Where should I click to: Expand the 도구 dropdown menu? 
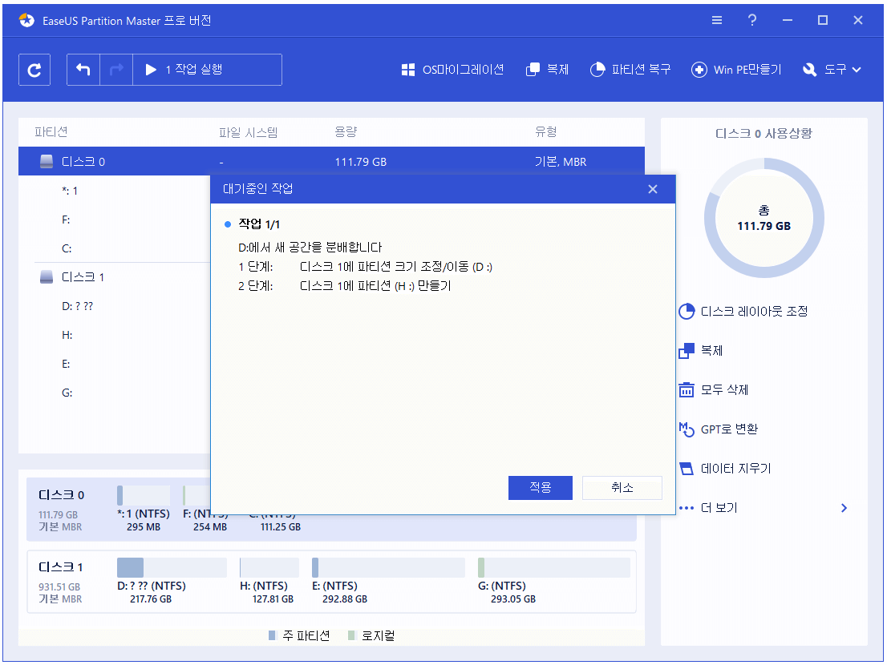(x=832, y=70)
